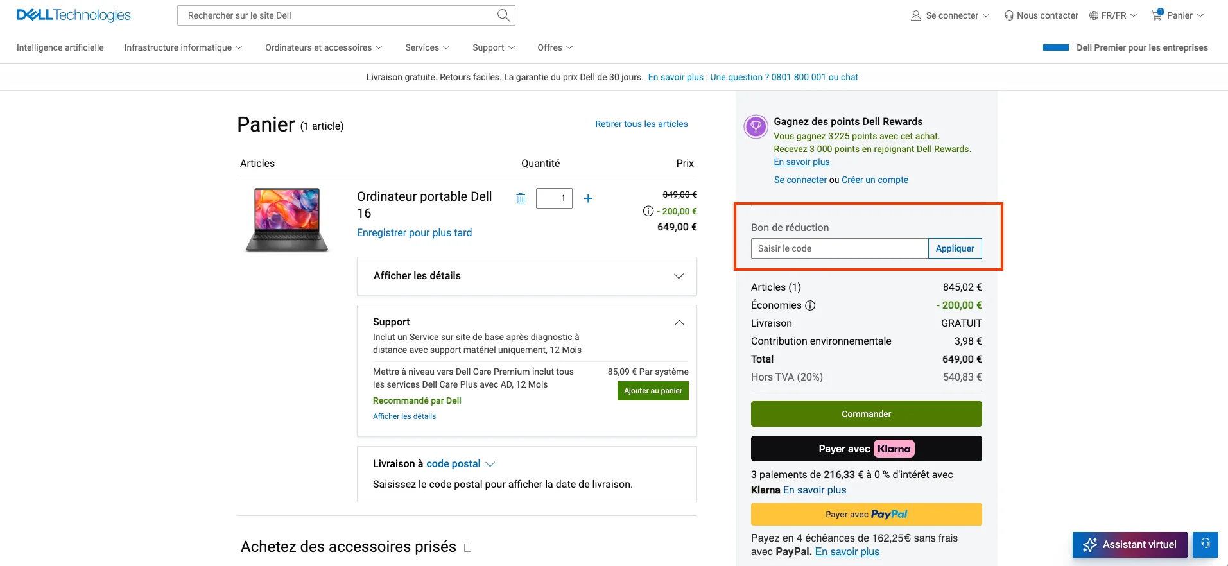Open the Assistant virtuel chat
Screen dimensions: 1228x566
click(1130, 544)
